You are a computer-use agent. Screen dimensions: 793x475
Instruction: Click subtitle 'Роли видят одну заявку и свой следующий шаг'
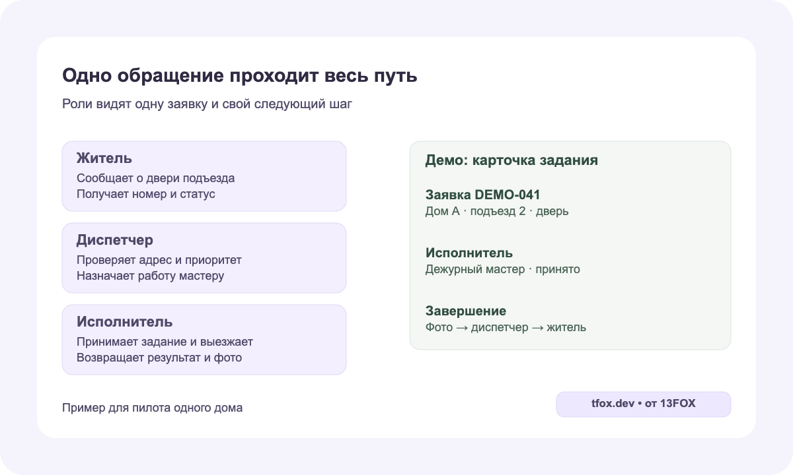208,104
